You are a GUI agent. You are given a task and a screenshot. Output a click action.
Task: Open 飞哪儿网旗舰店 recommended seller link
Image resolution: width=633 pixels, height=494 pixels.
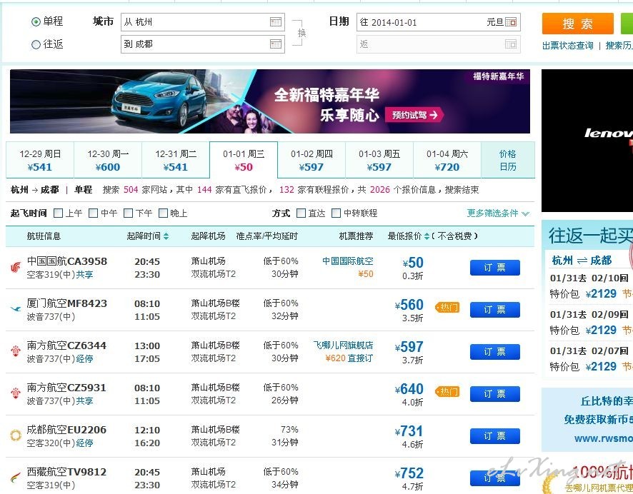coord(343,346)
